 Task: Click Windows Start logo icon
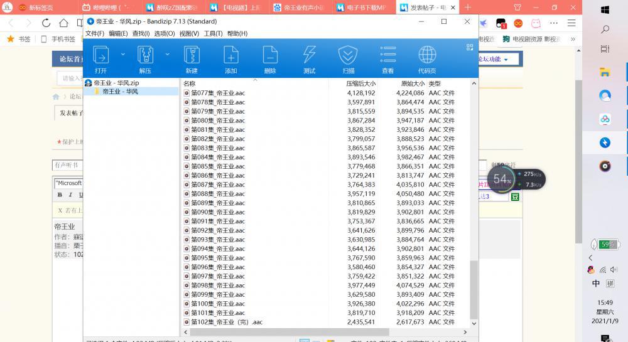click(605, 9)
